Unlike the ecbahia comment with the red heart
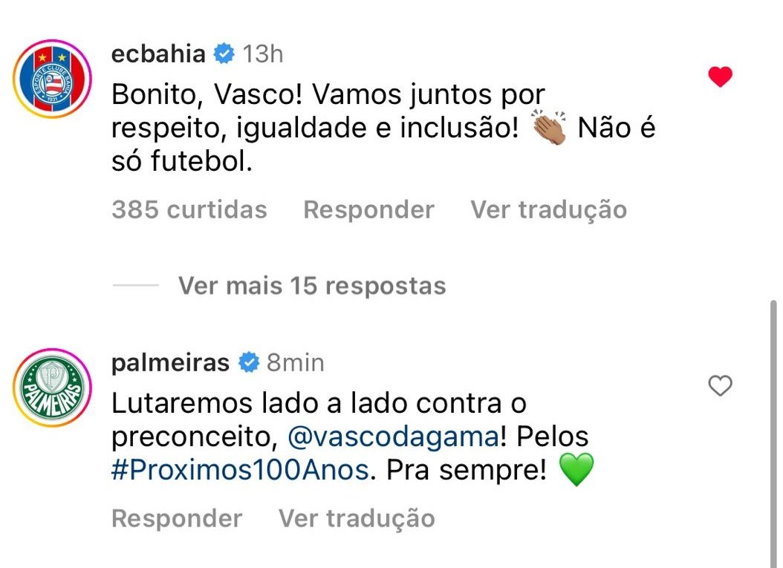The width and height of the screenshot is (783, 568). point(720,76)
